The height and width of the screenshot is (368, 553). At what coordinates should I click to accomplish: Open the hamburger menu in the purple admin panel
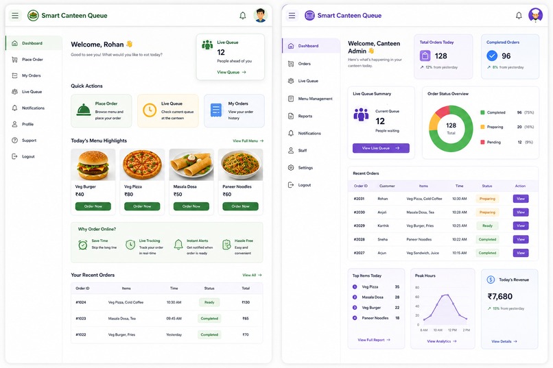(x=292, y=16)
